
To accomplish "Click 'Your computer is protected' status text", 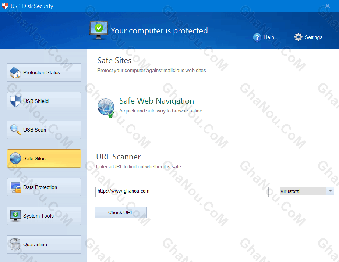I will click(x=159, y=30).
